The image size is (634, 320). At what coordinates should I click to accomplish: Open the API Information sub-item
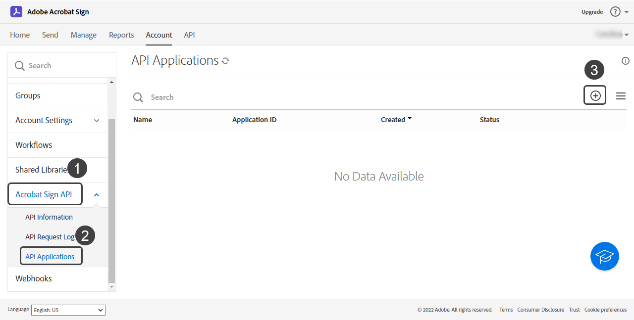(x=49, y=217)
